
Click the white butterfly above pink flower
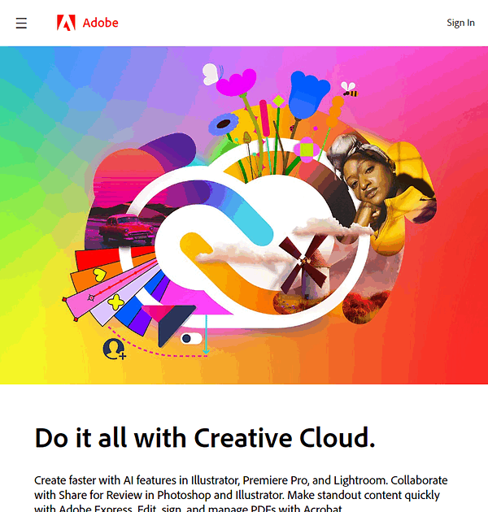coord(211,74)
